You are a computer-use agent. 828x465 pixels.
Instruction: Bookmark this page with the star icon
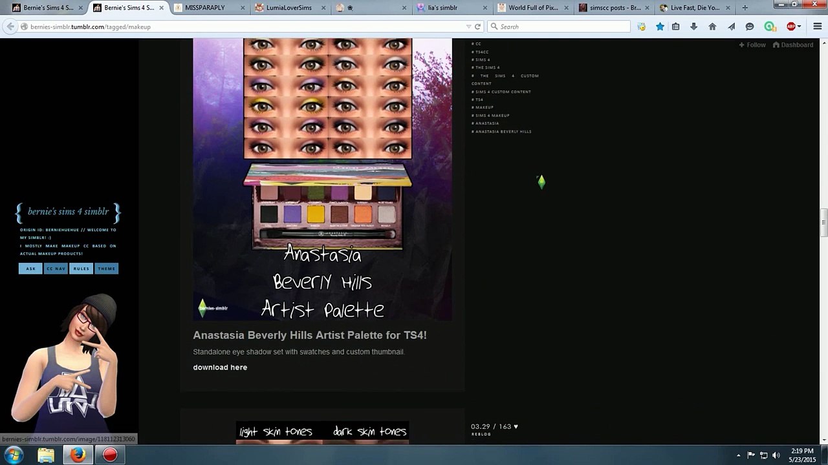(x=660, y=26)
